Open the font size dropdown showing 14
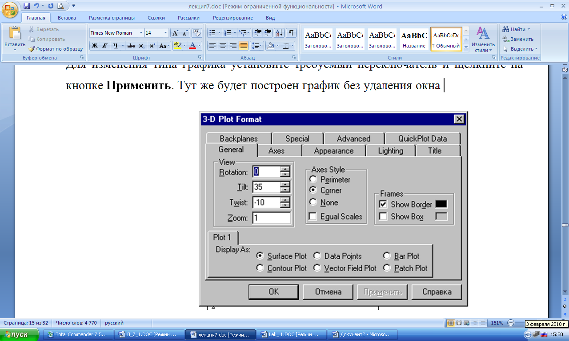This screenshot has height=341, width=569. [x=166, y=33]
